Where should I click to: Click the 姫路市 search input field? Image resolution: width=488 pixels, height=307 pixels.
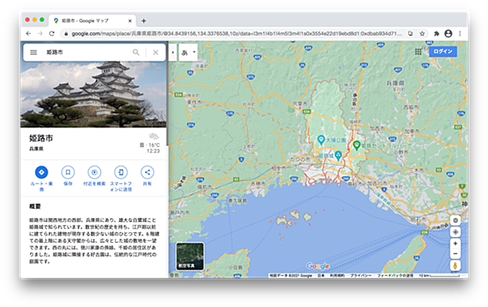point(87,52)
